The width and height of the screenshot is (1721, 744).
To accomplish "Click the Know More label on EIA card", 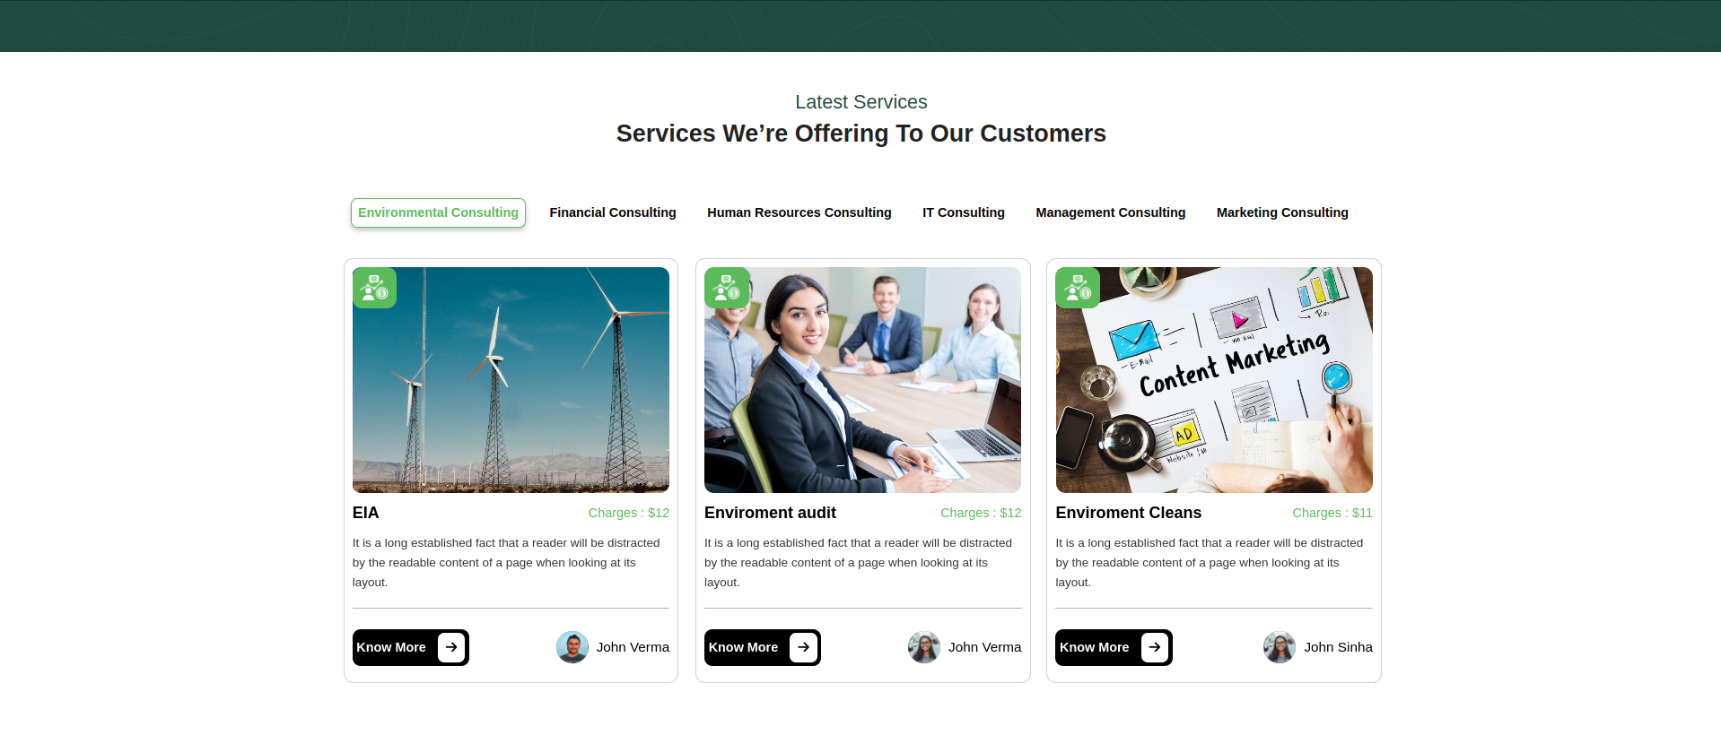I will point(391,647).
